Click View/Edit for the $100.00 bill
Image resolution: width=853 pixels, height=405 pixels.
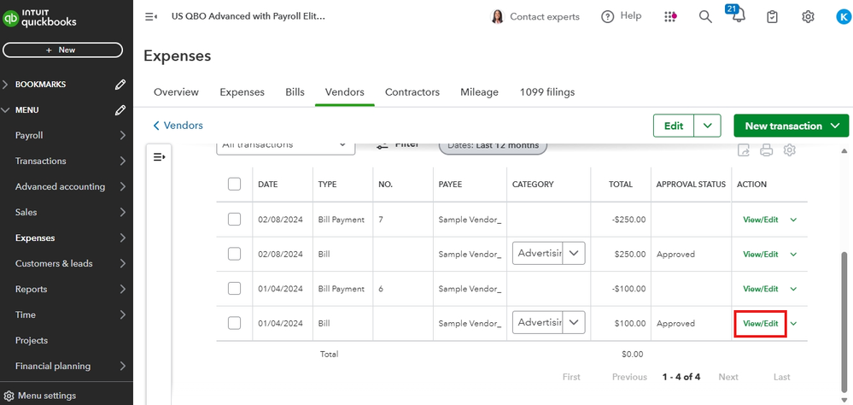coord(760,323)
